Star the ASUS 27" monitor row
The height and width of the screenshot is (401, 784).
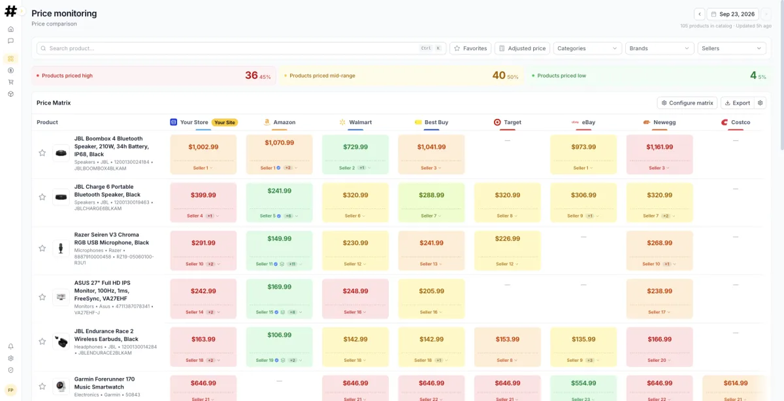42,297
